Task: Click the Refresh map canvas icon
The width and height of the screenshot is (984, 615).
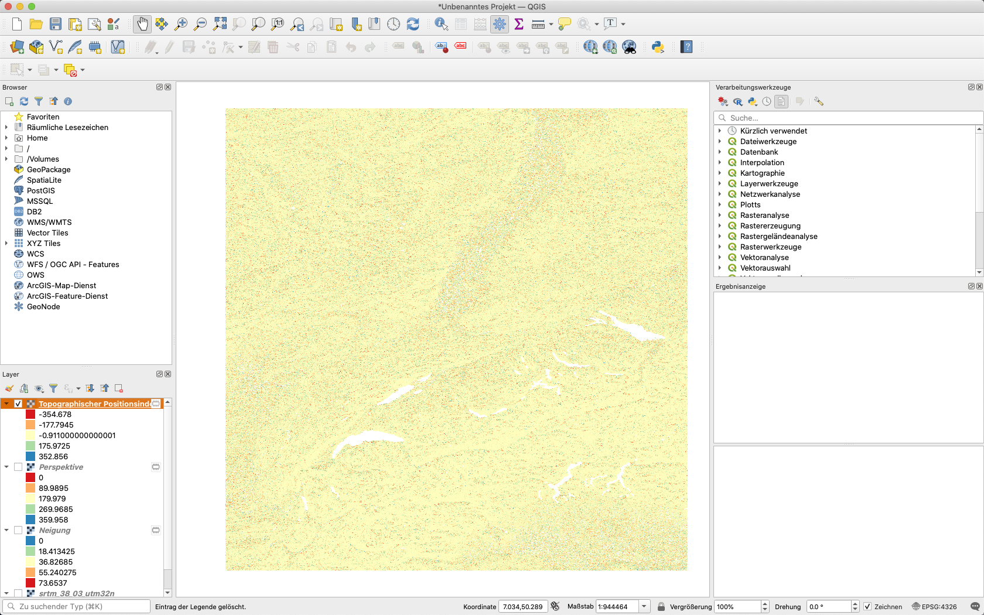Action: point(413,24)
